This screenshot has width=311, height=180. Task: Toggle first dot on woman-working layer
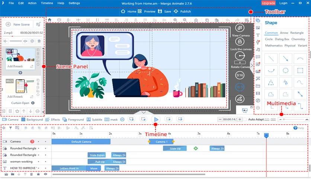(x=38, y=161)
